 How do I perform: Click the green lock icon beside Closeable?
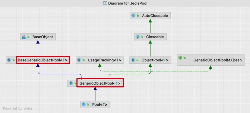click(x=142, y=37)
